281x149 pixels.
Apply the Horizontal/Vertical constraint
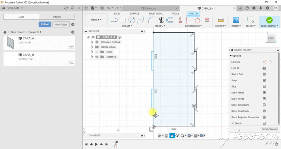180,20
